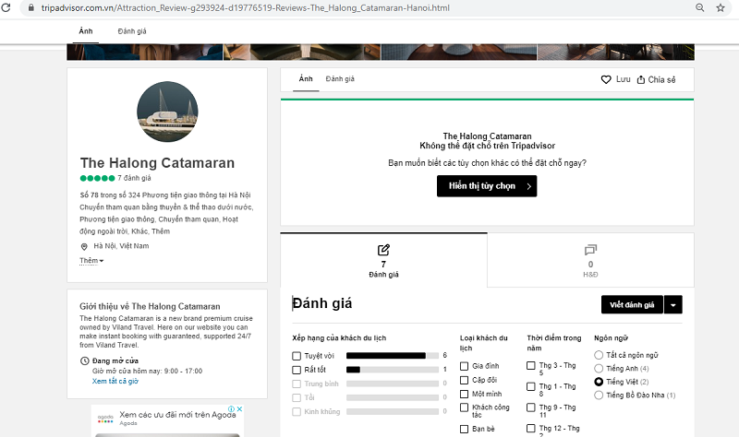Open the 0 H&Đ questions tab
The height and width of the screenshot is (437, 739).
[x=590, y=260]
